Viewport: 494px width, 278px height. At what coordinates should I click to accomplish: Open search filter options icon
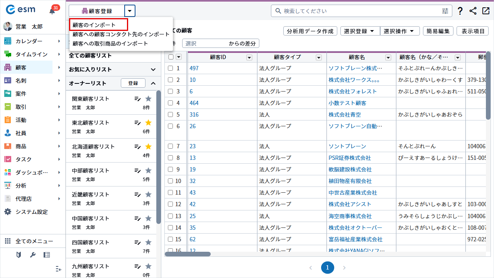point(445,11)
